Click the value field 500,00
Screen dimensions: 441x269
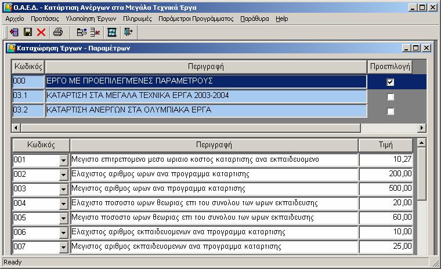click(386, 188)
